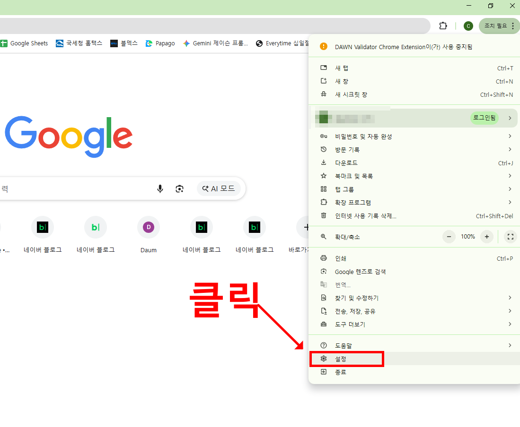Image resolution: width=520 pixels, height=427 pixels.
Task: Click the green profile avatar in the toolbar
Action: point(468,26)
